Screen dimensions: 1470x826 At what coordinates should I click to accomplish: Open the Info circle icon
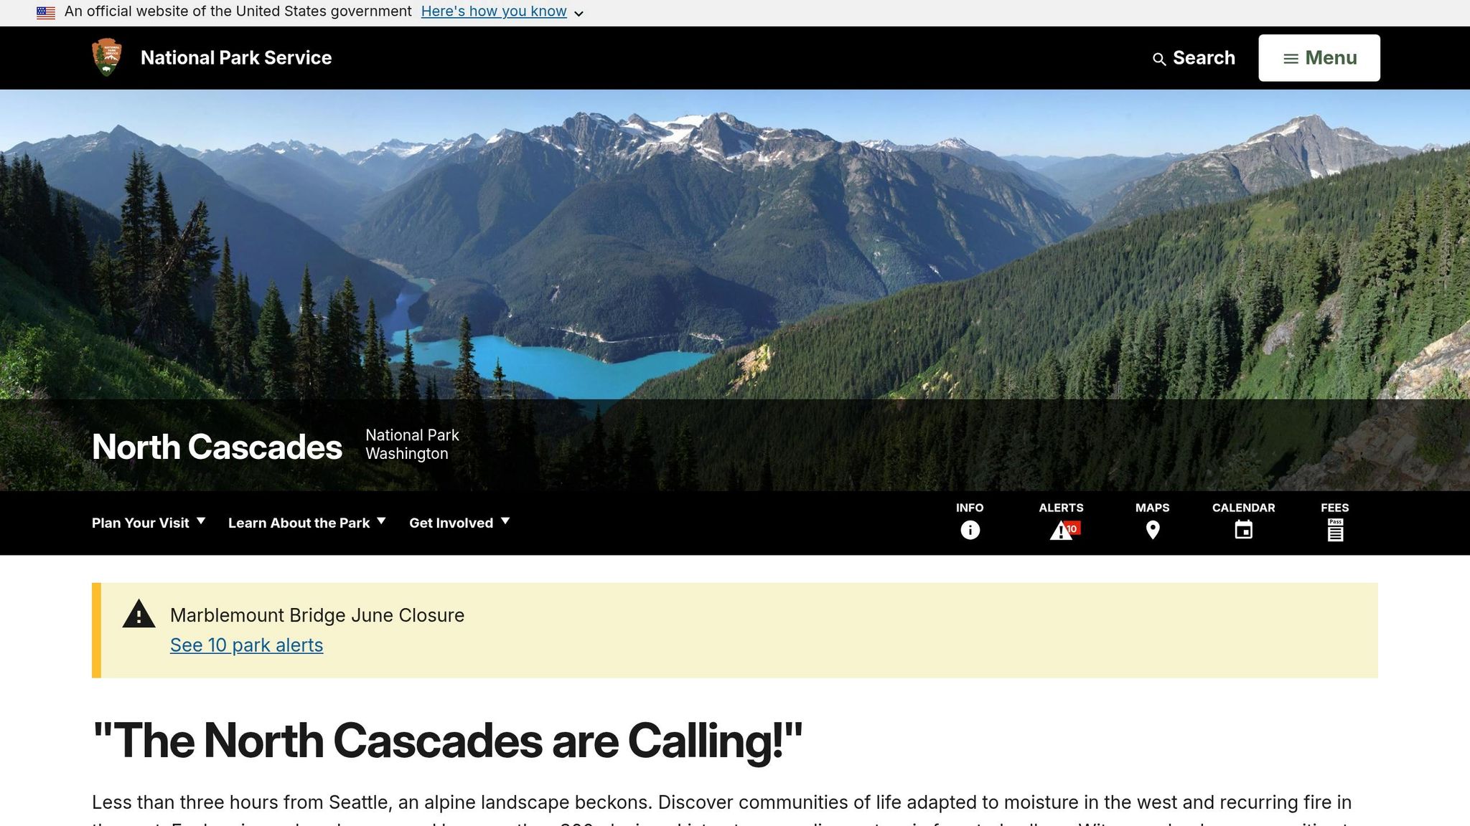tap(970, 530)
